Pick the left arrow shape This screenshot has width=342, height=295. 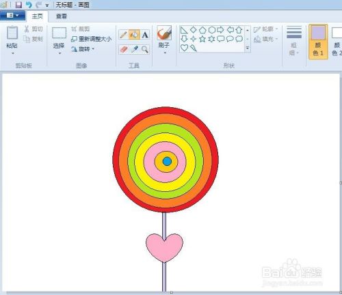pyautogui.click(x=231, y=30)
